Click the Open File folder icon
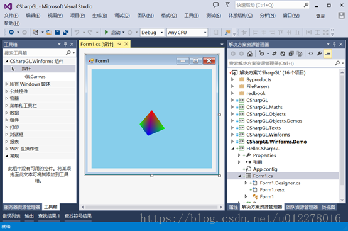The width and height of the screenshot is (348, 231). (x=49, y=33)
